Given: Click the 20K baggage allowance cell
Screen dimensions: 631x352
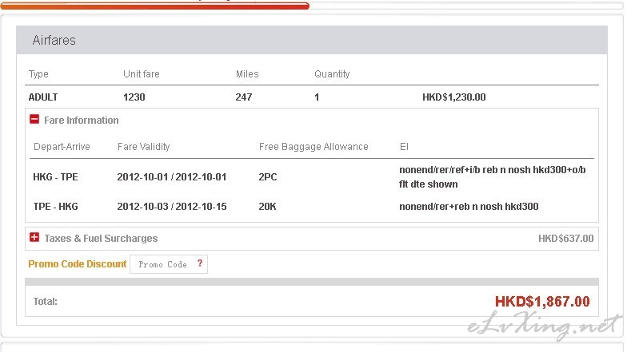Looking at the screenshot, I should click(x=267, y=207).
